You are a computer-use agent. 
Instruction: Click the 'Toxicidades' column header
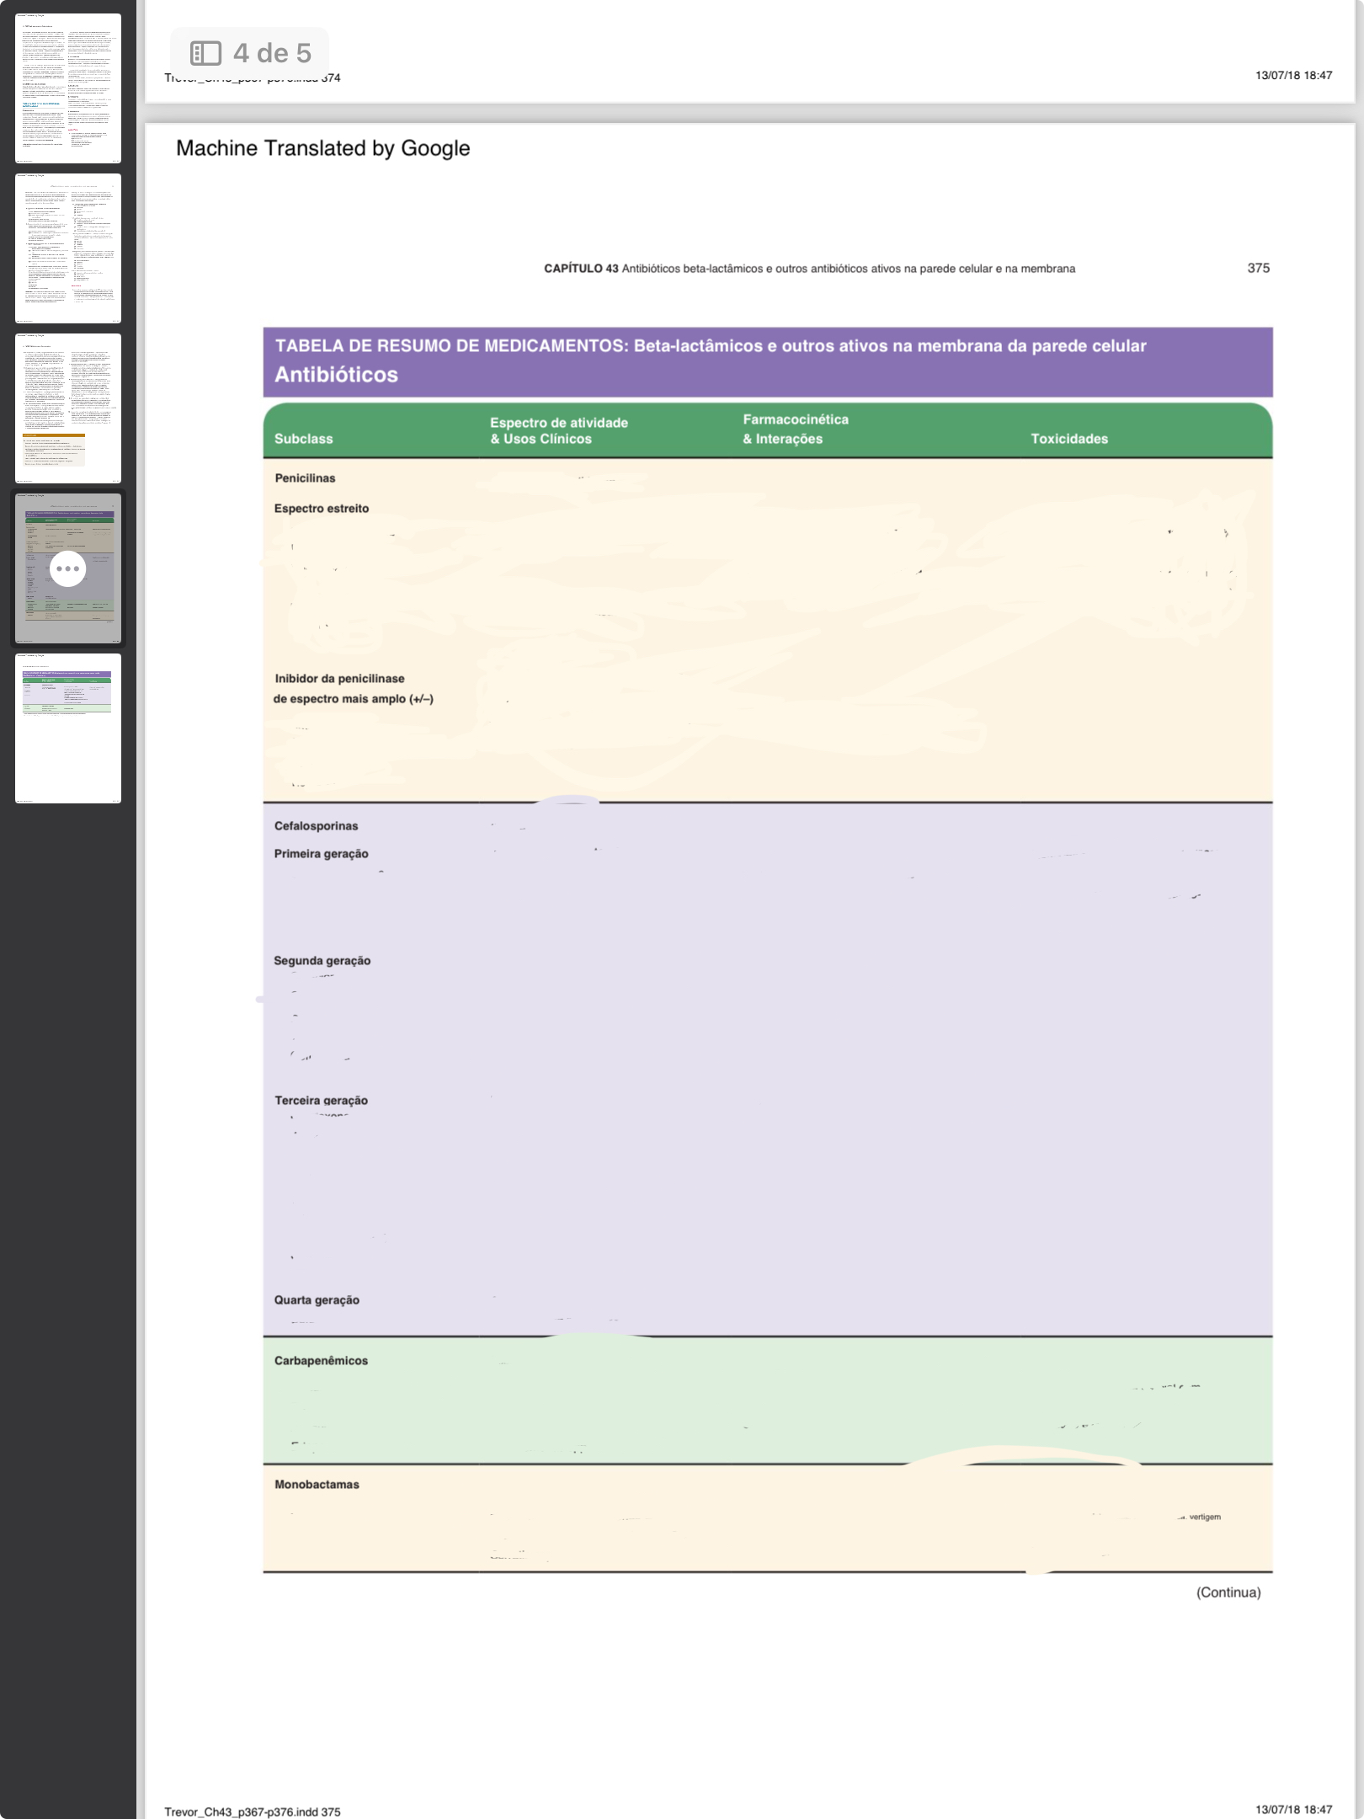click(1069, 439)
